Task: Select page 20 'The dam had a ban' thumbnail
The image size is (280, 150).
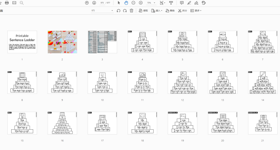Action: pyautogui.click(x=222, y=123)
